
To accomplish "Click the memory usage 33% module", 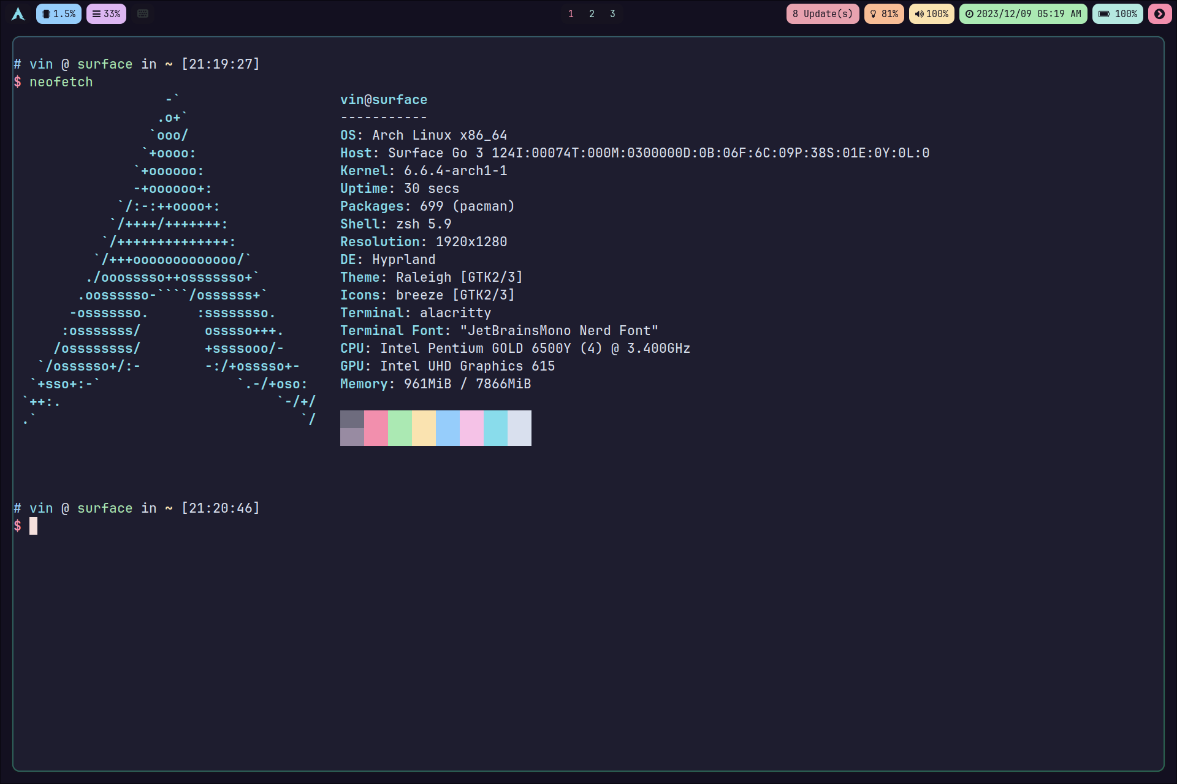I will tap(106, 13).
